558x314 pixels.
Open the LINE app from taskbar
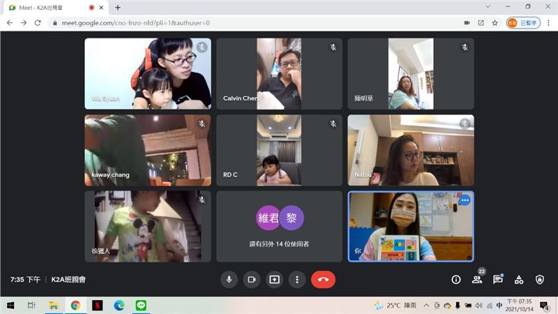click(x=139, y=305)
